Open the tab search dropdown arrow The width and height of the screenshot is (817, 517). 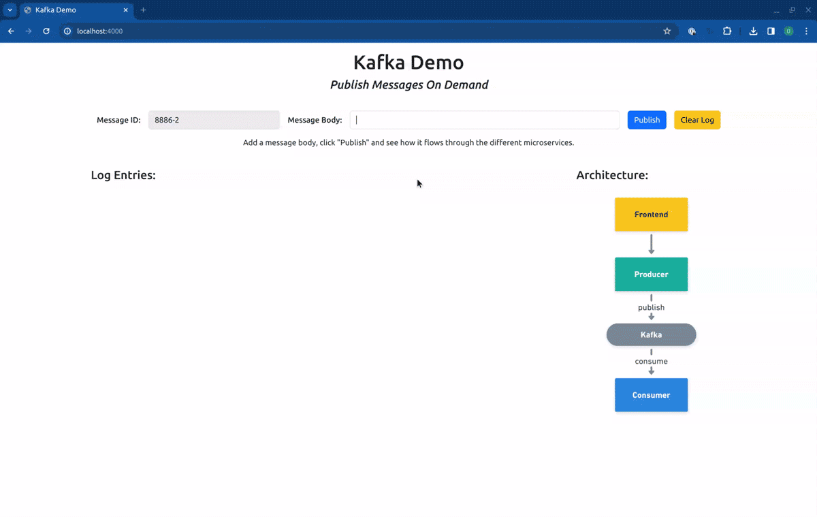[x=10, y=10]
